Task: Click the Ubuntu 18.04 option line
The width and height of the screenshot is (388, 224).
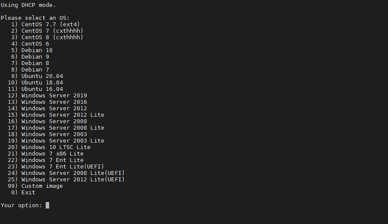Action: (x=42, y=83)
